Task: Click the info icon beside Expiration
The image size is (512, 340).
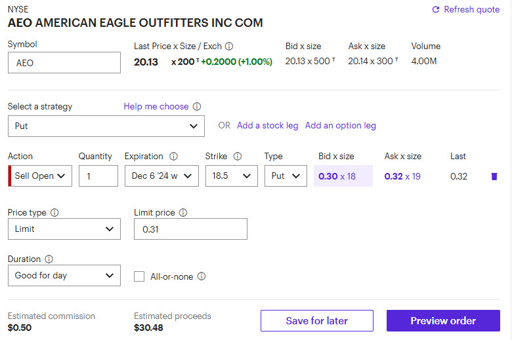Action: pyautogui.click(x=173, y=157)
